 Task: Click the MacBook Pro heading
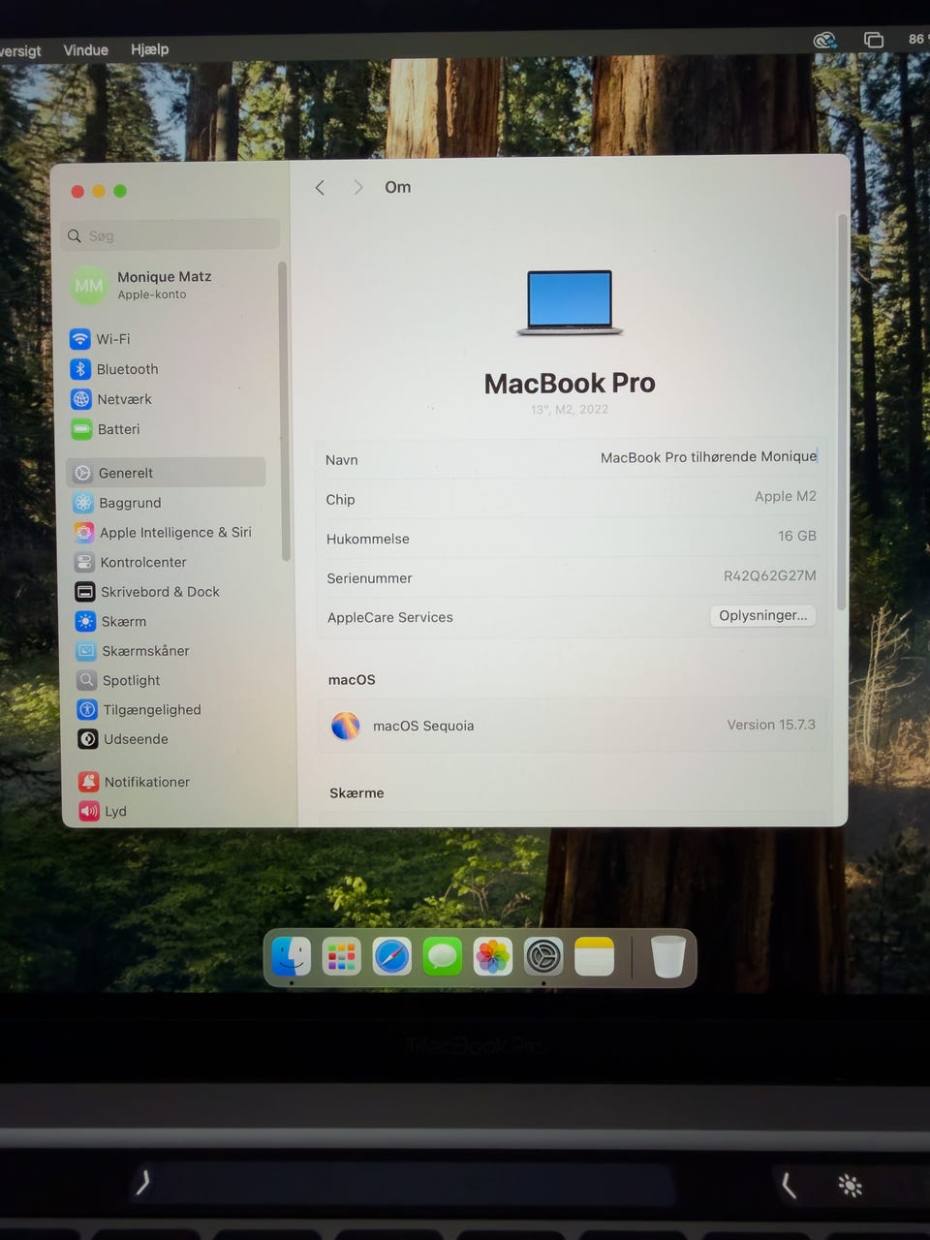point(570,384)
